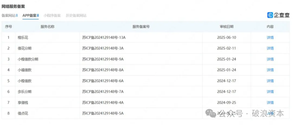Click record number 苏ICP备2024129148号-8A

point(103,70)
